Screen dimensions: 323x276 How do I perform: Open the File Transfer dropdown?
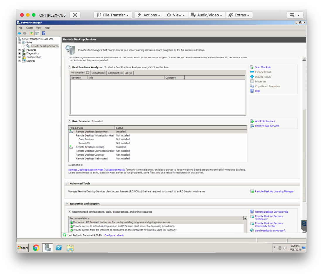(113, 15)
